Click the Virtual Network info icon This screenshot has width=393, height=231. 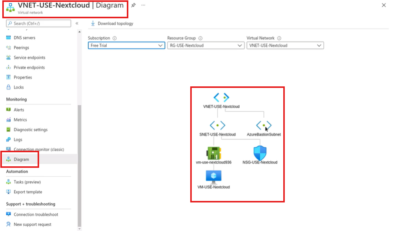click(279, 38)
